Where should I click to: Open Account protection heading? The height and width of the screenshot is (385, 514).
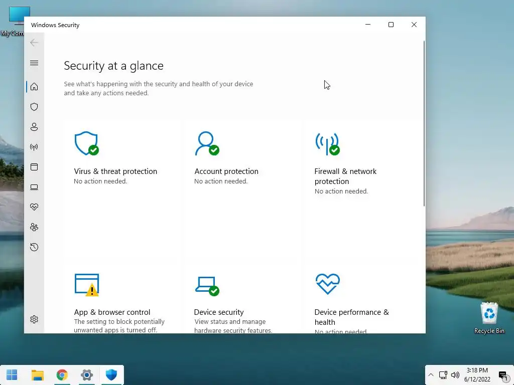[226, 171]
